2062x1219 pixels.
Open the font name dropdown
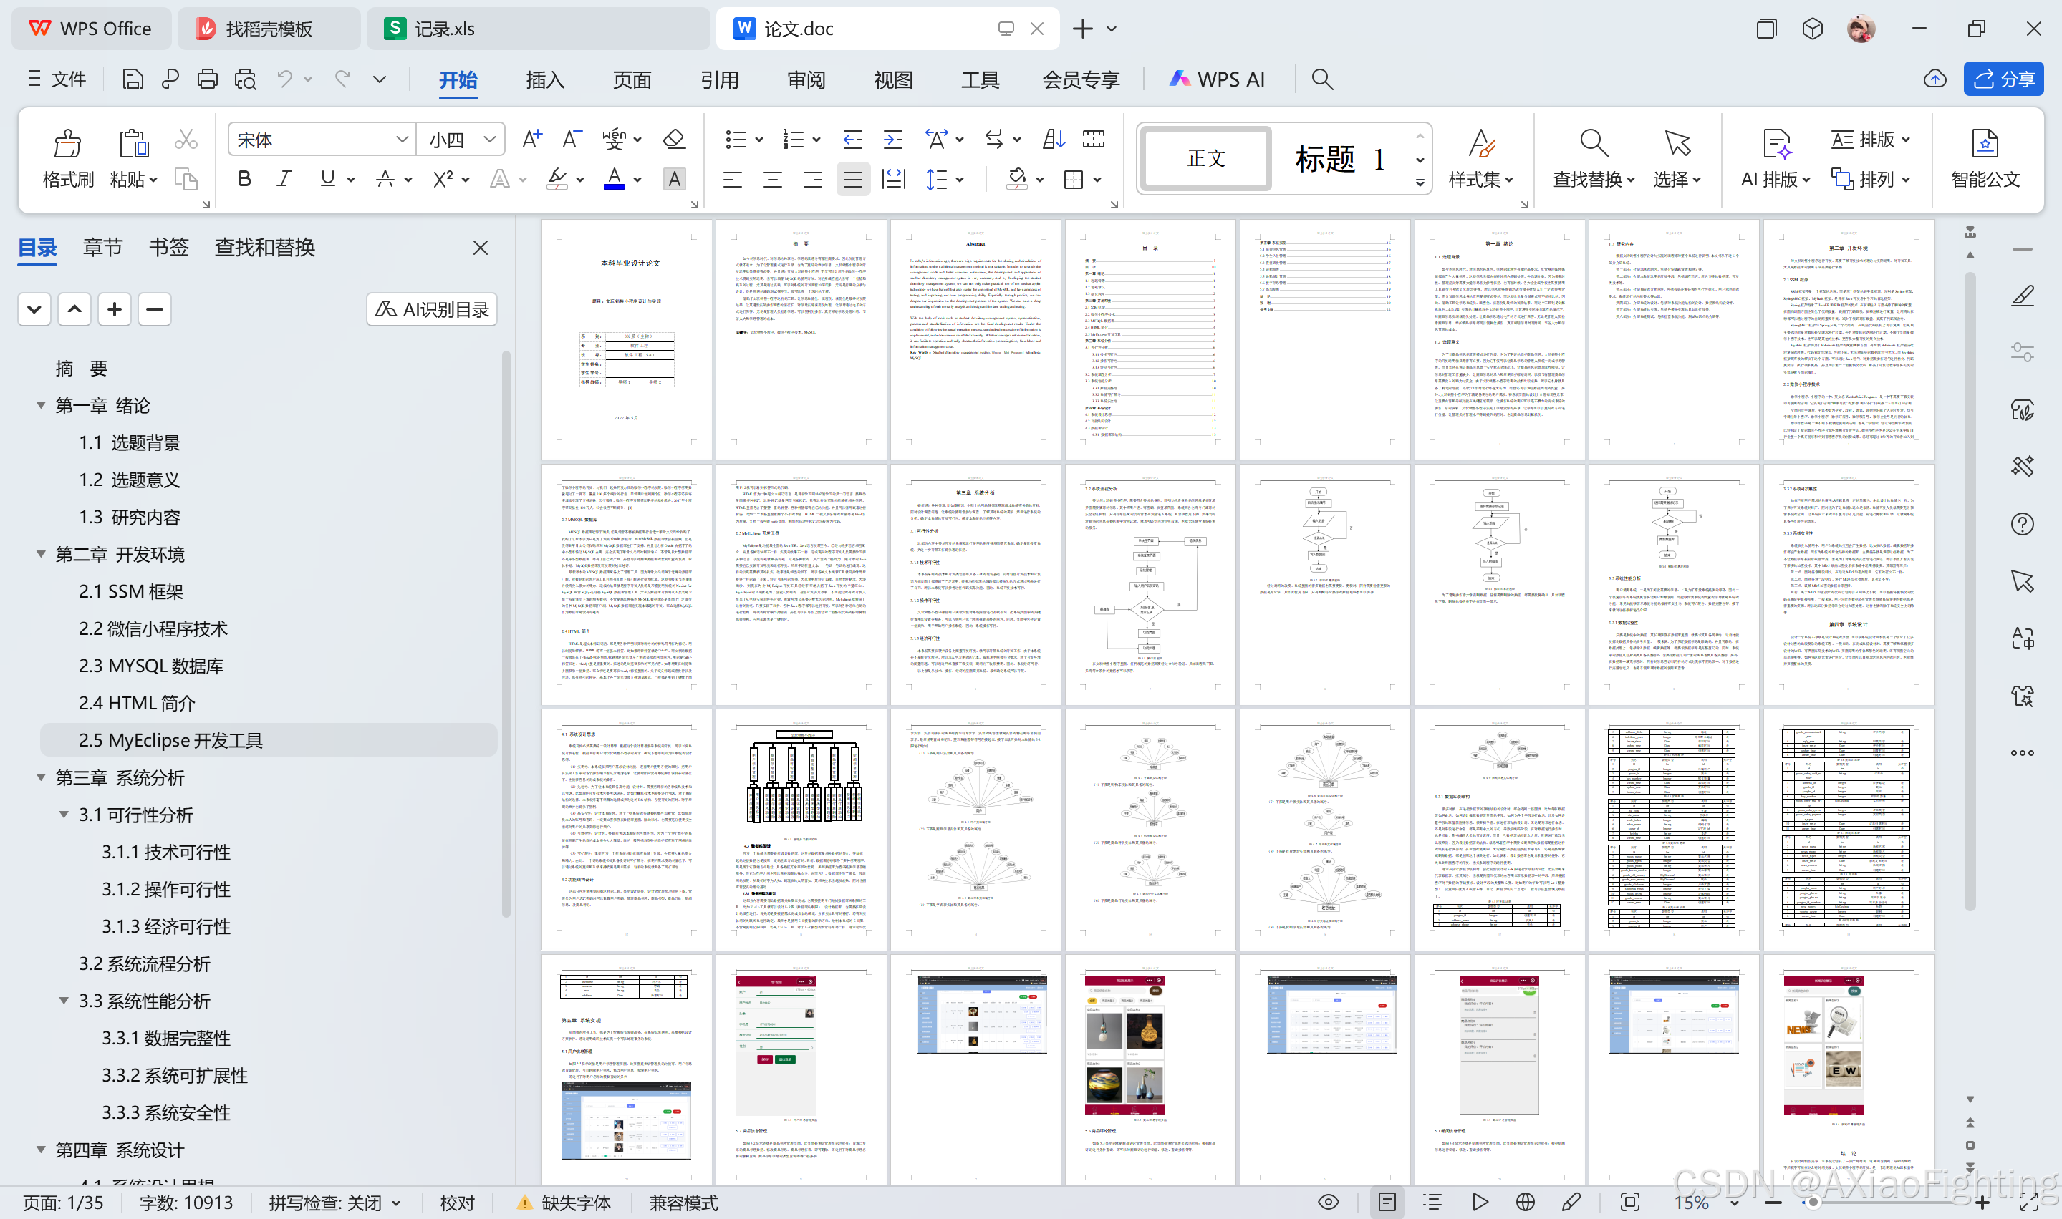click(402, 140)
